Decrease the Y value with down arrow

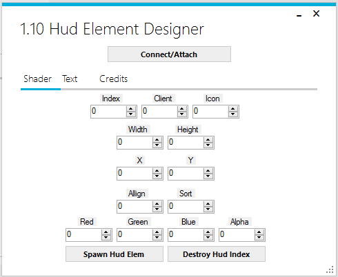[x=208, y=176]
